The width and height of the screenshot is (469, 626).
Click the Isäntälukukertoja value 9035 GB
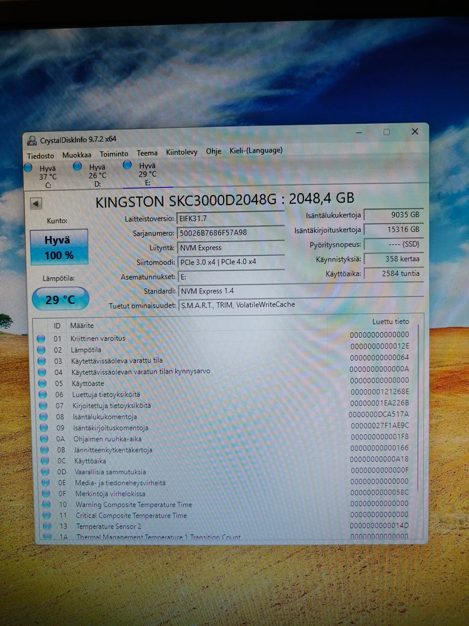[x=394, y=215]
